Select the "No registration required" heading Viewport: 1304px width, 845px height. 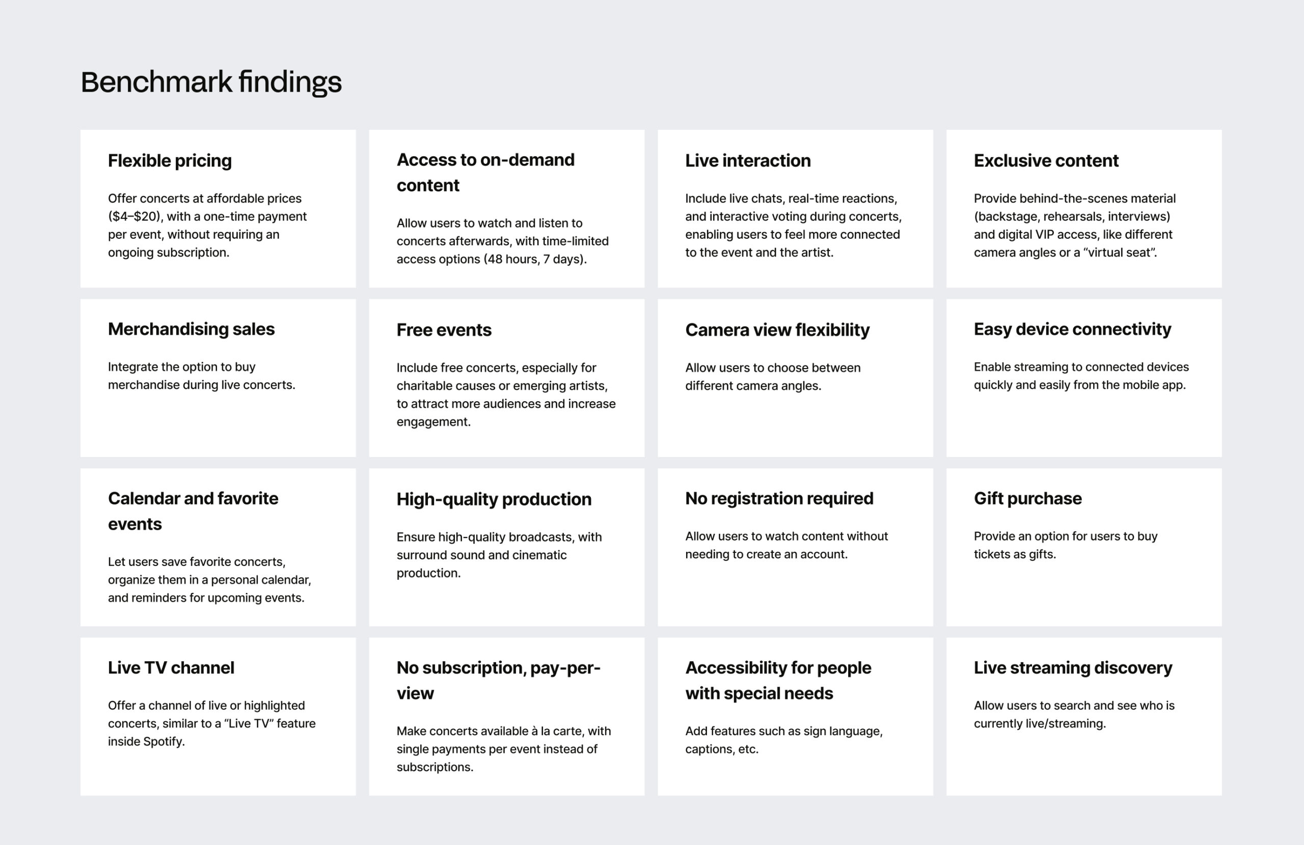(779, 498)
